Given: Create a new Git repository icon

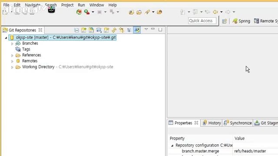Looking at the screenshot, I should pyautogui.click(x=106, y=30).
